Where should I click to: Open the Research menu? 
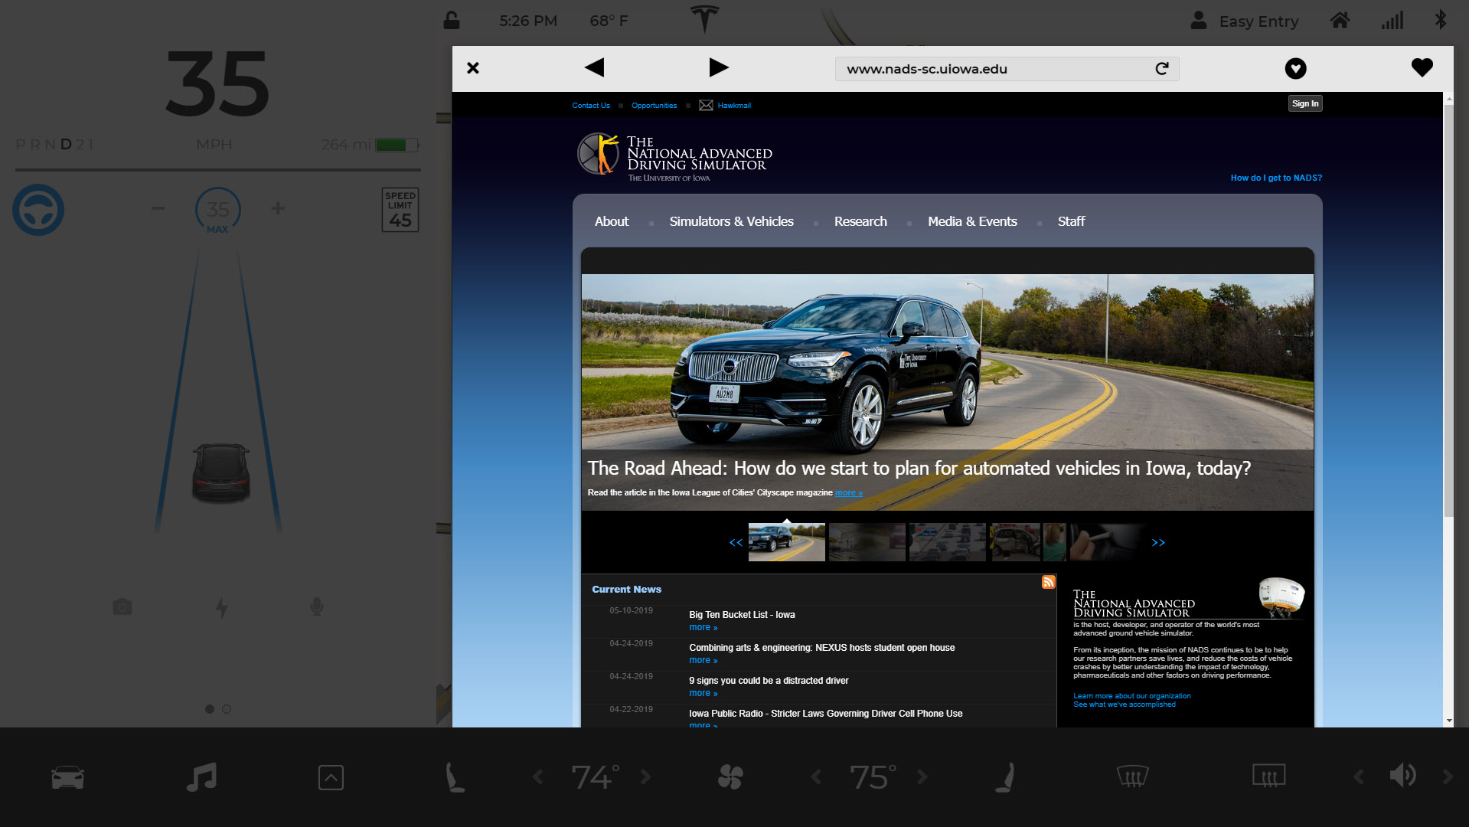point(860,221)
